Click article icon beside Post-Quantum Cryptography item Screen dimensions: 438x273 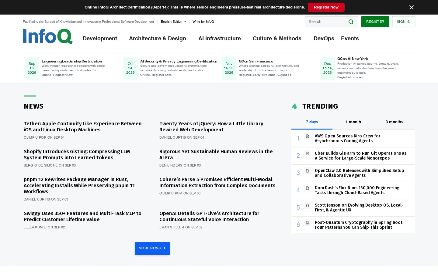308,223
